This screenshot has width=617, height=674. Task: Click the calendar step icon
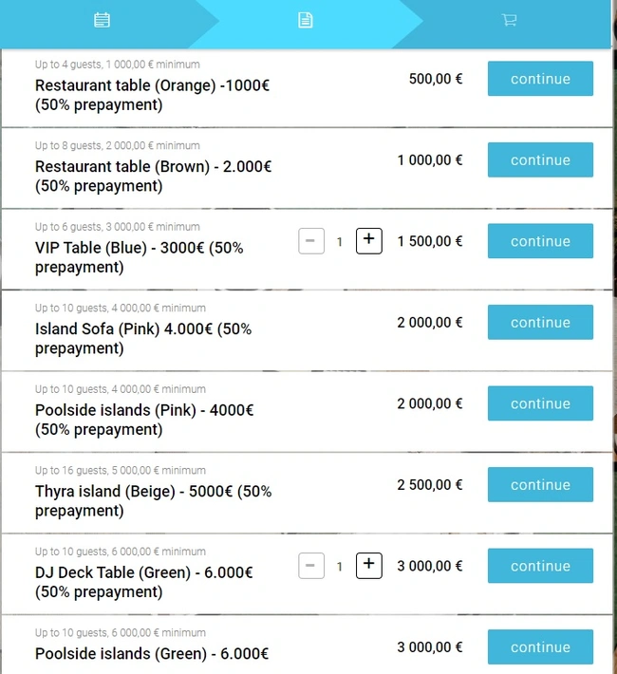coord(103,20)
